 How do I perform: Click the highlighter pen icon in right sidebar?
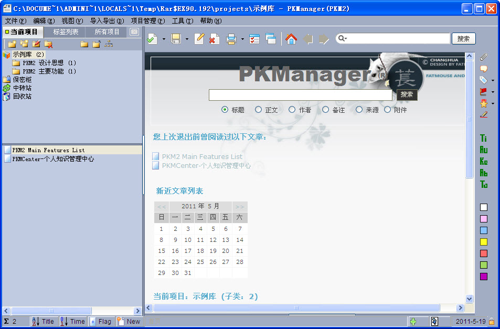click(484, 114)
